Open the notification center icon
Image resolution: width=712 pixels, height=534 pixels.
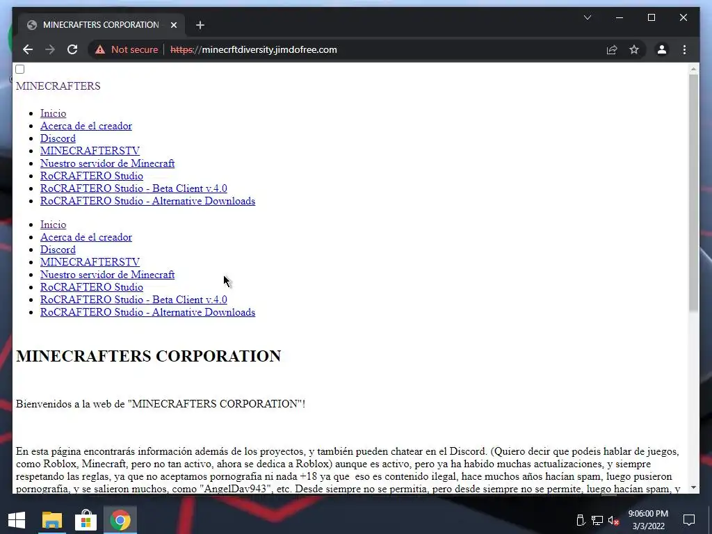point(689,520)
